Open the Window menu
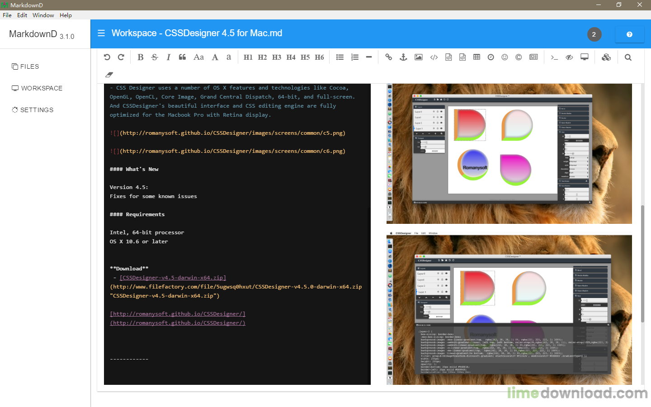The image size is (651, 407). [x=43, y=15]
